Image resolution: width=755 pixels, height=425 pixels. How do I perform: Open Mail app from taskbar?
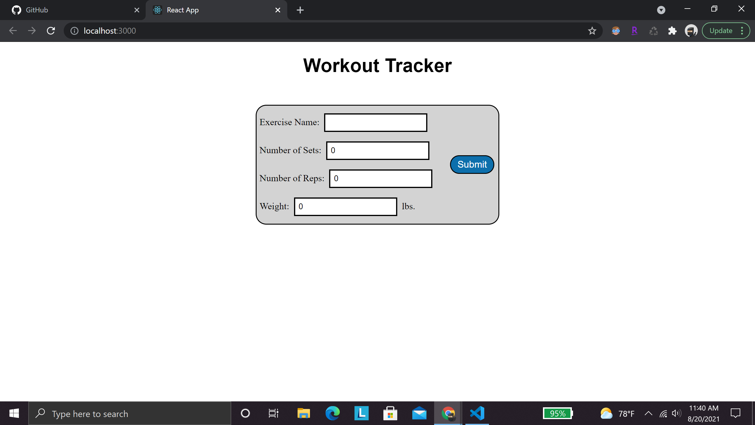(419, 413)
